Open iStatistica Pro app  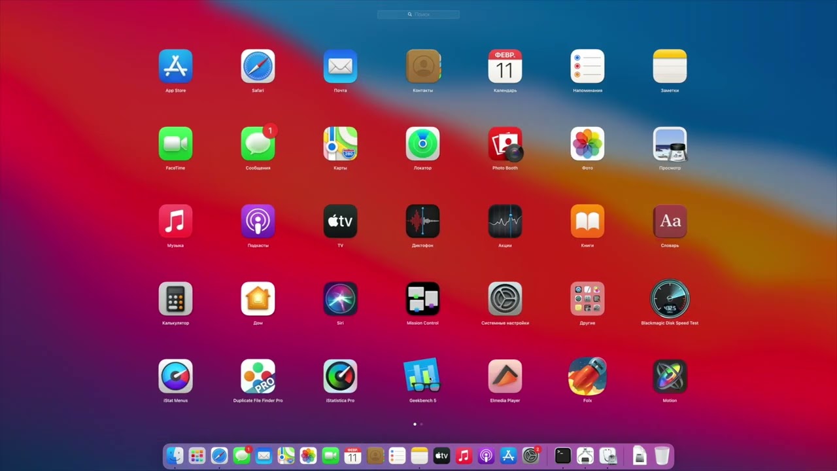click(340, 376)
